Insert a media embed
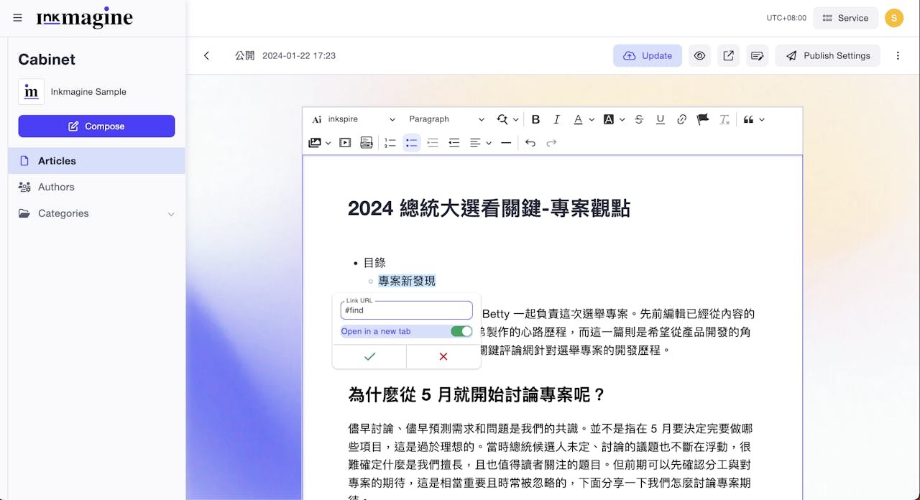The width and height of the screenshot is (920, 500). [x=345, y=143]
